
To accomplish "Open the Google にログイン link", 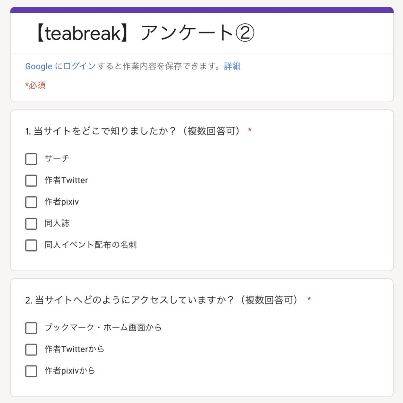I will coord(60,66).
